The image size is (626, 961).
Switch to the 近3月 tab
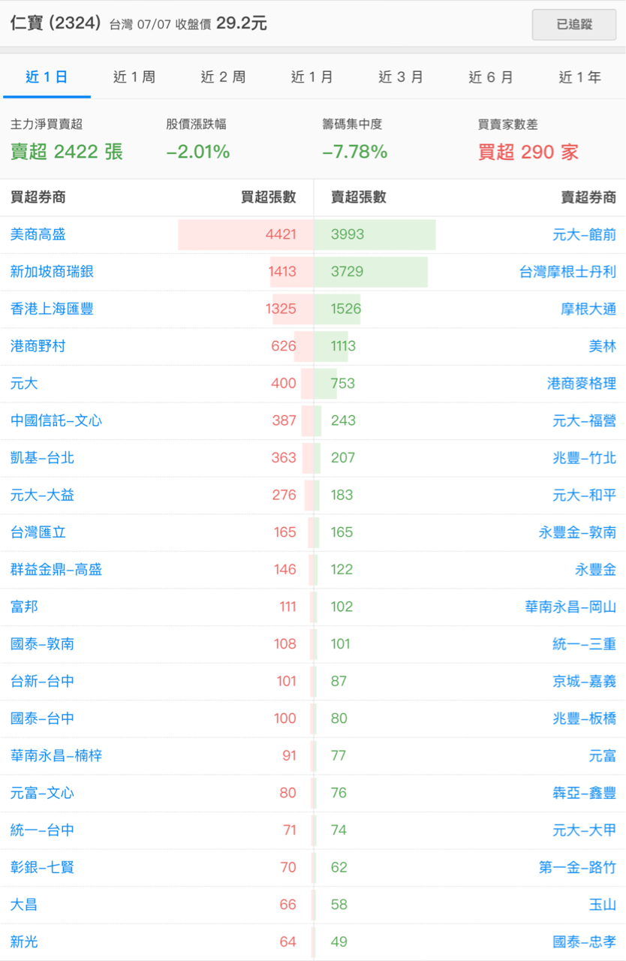[401, 77]
